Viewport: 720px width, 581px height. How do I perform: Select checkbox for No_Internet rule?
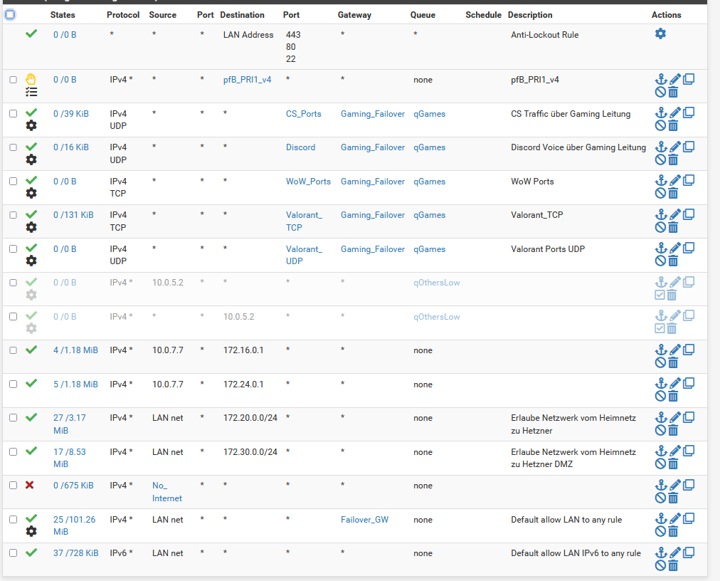coord(14,486)
